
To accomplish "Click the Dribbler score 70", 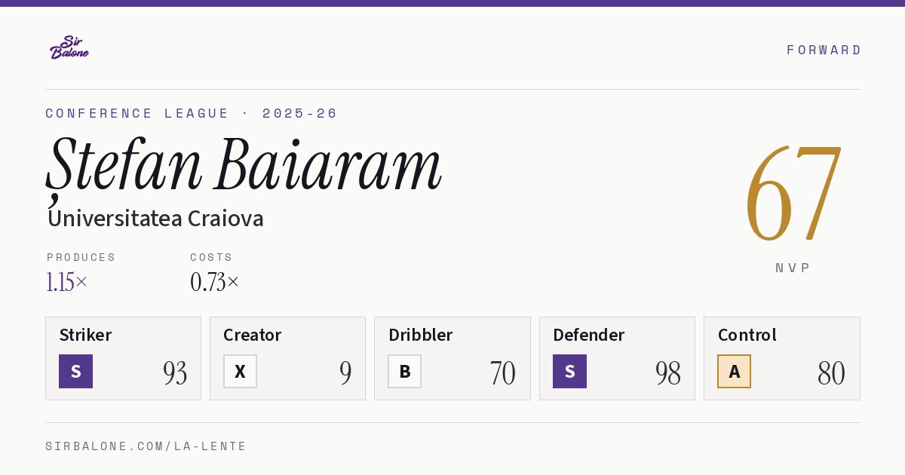I will [503, 373].
